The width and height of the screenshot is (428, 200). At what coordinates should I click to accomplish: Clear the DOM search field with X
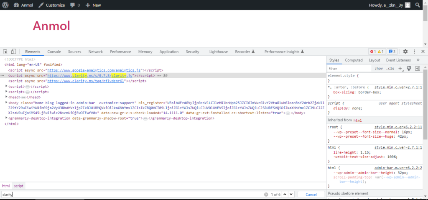click(x=266, y=195)
